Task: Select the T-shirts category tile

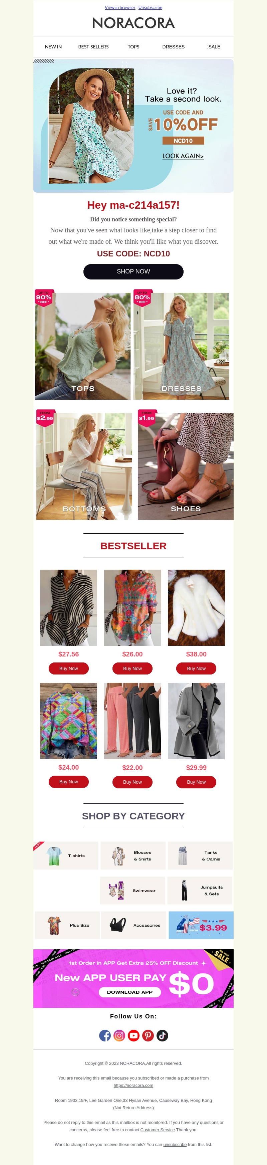Action: click(66, 855)
